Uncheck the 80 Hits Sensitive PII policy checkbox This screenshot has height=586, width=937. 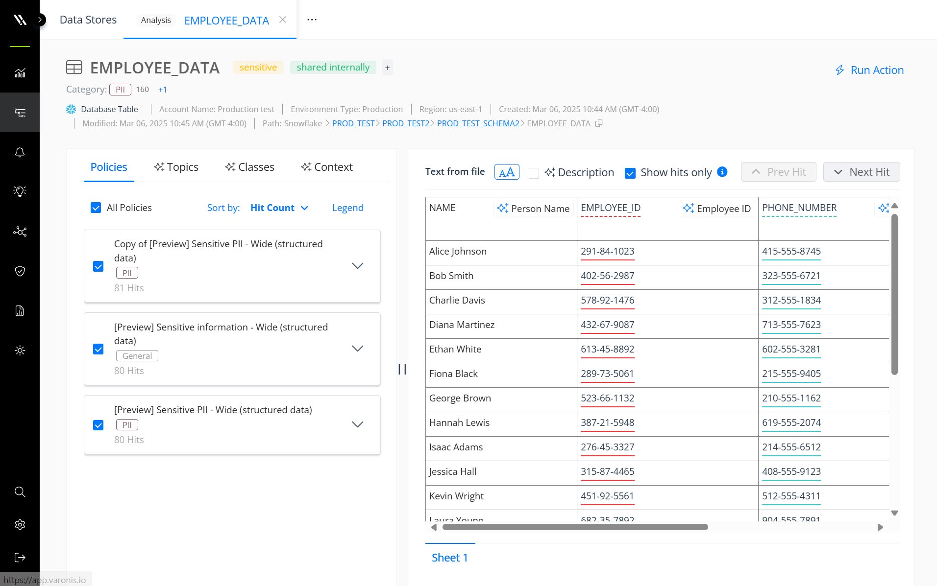click(99, 425)
